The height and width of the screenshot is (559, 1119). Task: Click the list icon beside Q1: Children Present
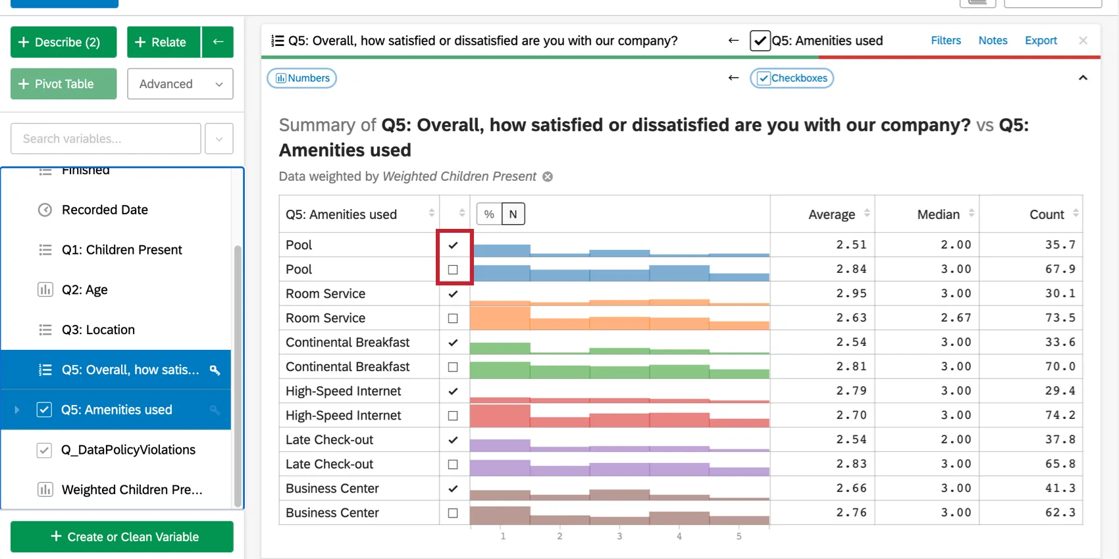click(x=45, y=250)
